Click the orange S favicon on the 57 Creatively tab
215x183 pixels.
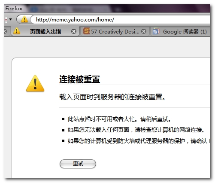click(86, 31)
